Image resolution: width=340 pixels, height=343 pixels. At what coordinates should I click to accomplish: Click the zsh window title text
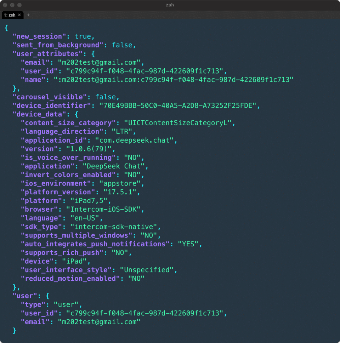170,5
